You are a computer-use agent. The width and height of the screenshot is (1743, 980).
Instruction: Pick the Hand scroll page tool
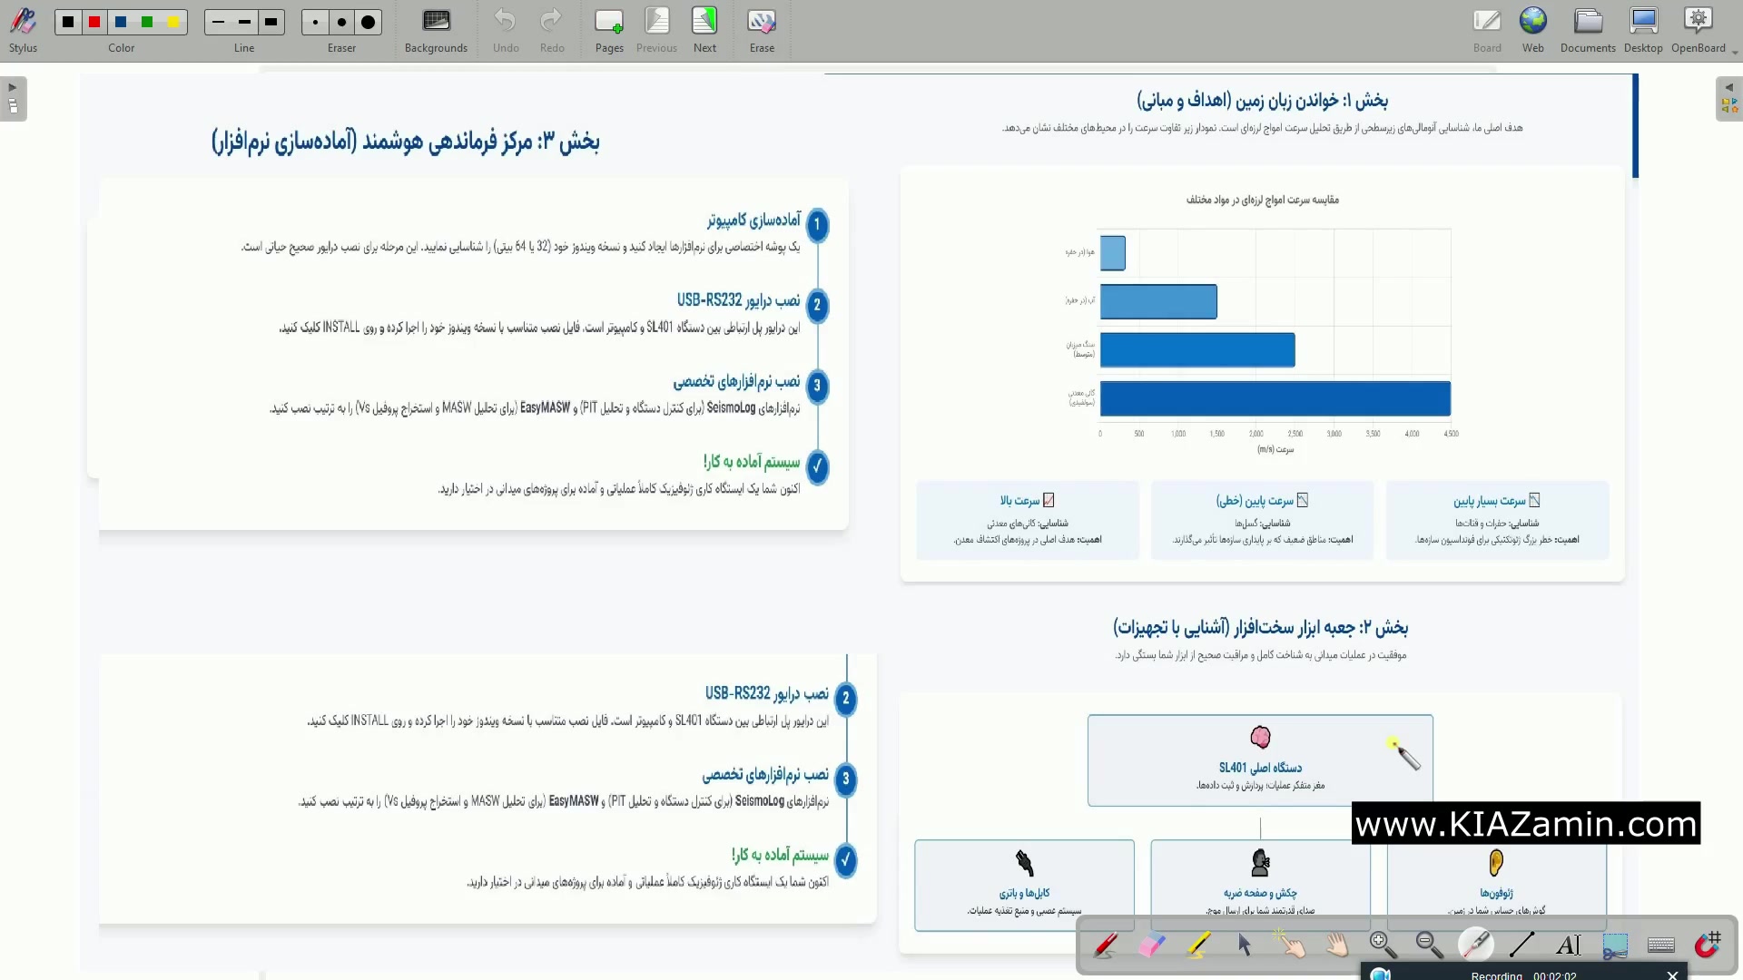pyautogui.click(x=1337, y=946)
